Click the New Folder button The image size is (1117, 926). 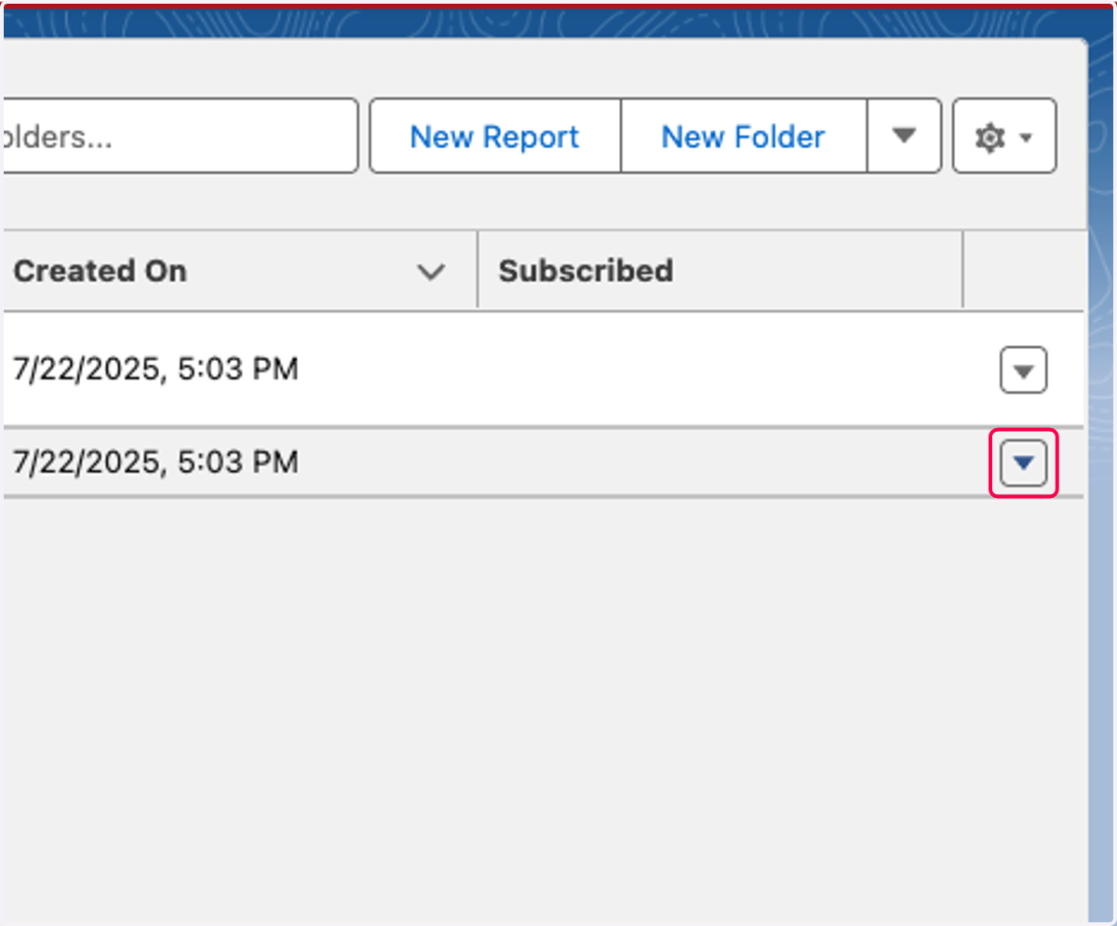(744, 137)
